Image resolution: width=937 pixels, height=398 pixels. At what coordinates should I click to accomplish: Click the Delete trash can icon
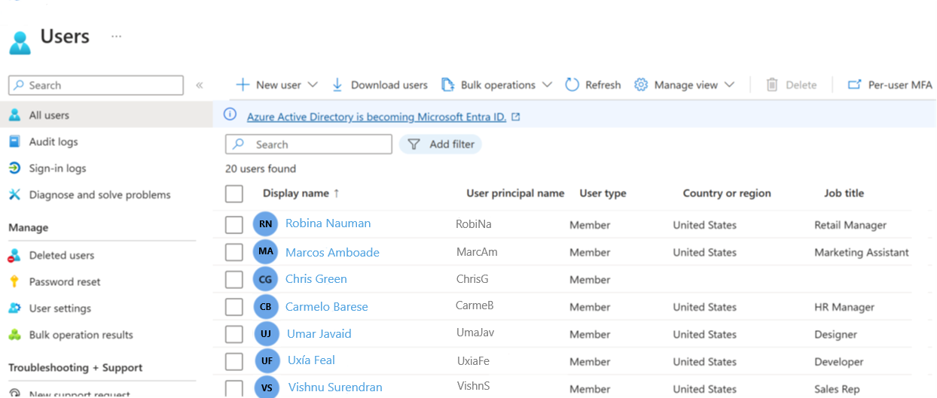[x=772, y=85]
